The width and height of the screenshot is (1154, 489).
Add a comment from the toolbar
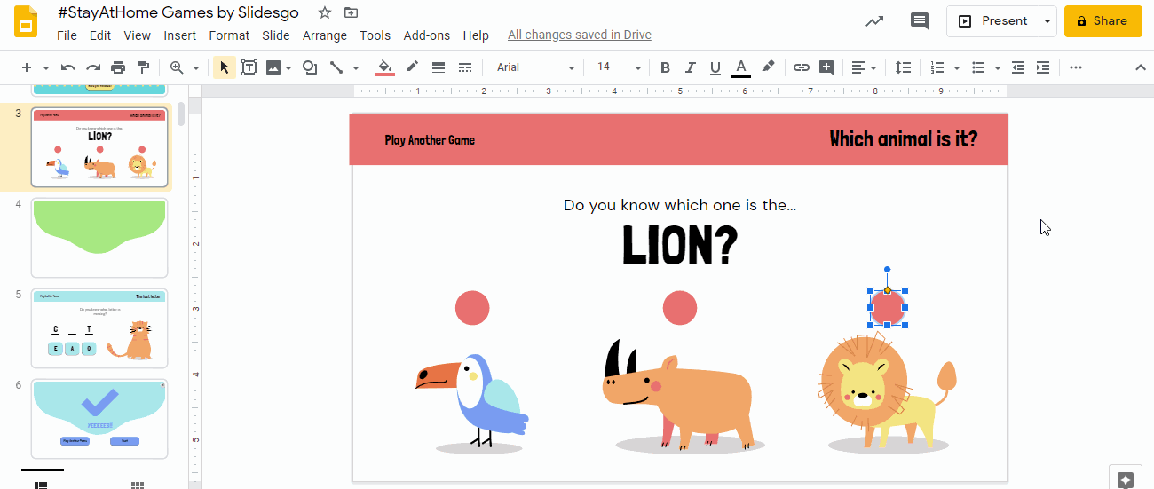(x=826, y=67)
